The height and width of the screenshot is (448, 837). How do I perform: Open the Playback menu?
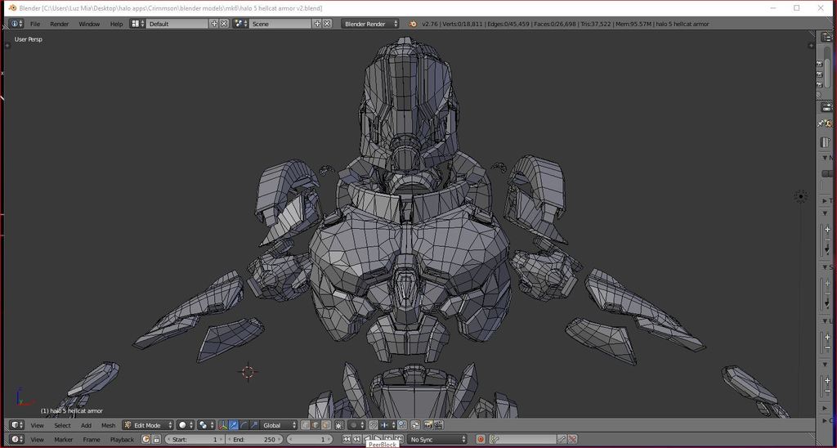pyautogui.click(x=122, y=440)
